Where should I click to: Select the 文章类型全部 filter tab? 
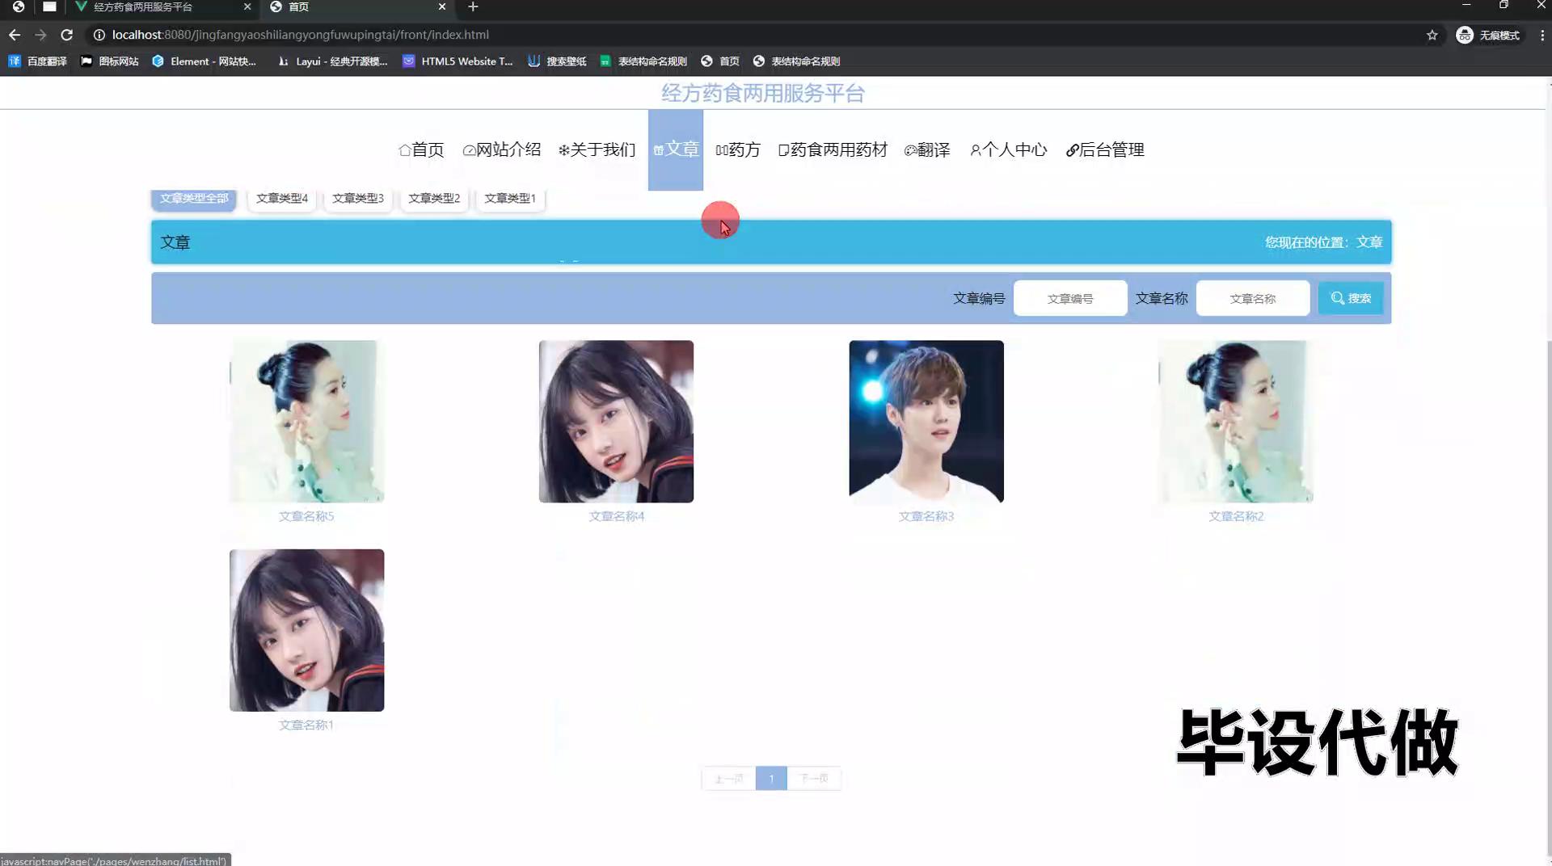point(194,199)
